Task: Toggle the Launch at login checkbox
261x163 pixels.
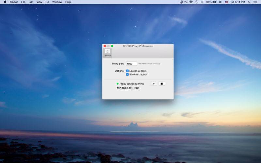Action: click(x=128, y=71)
